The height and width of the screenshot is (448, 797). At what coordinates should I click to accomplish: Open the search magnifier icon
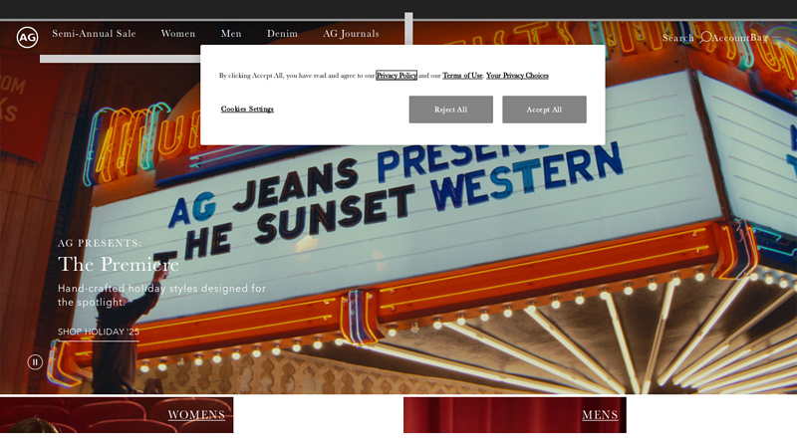click(705, 37)
